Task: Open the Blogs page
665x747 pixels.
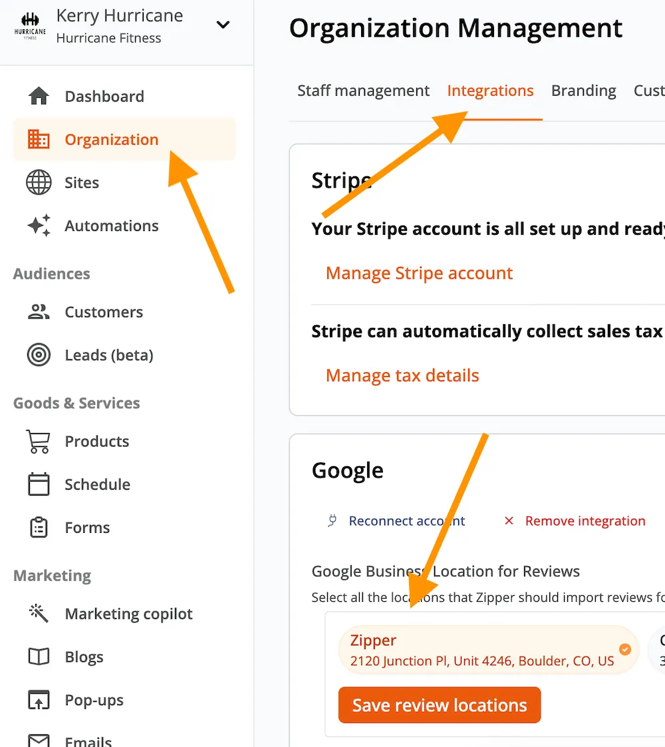Action: pyautogui.click(x=84, y=657)
